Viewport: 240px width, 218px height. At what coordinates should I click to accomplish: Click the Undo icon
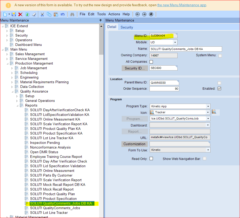tap(63, 14)
